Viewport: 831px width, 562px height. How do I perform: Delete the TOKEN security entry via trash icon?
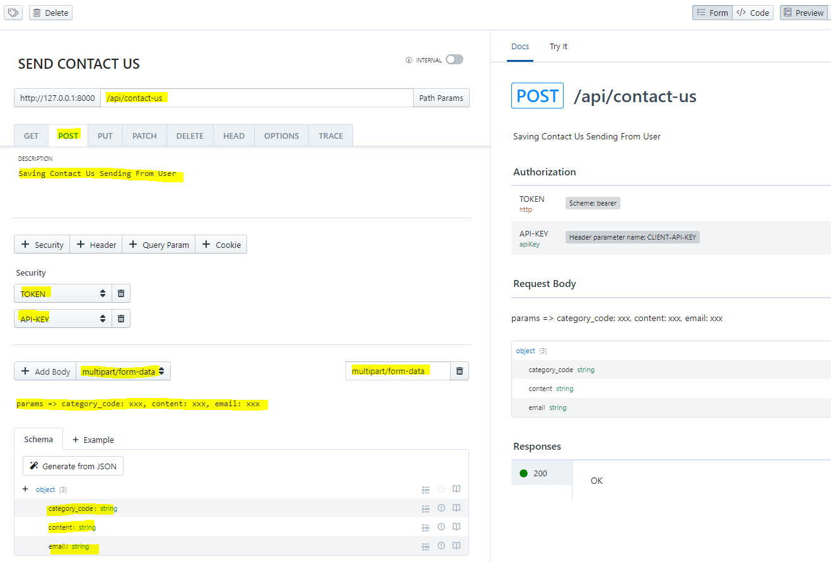point(121,293)
